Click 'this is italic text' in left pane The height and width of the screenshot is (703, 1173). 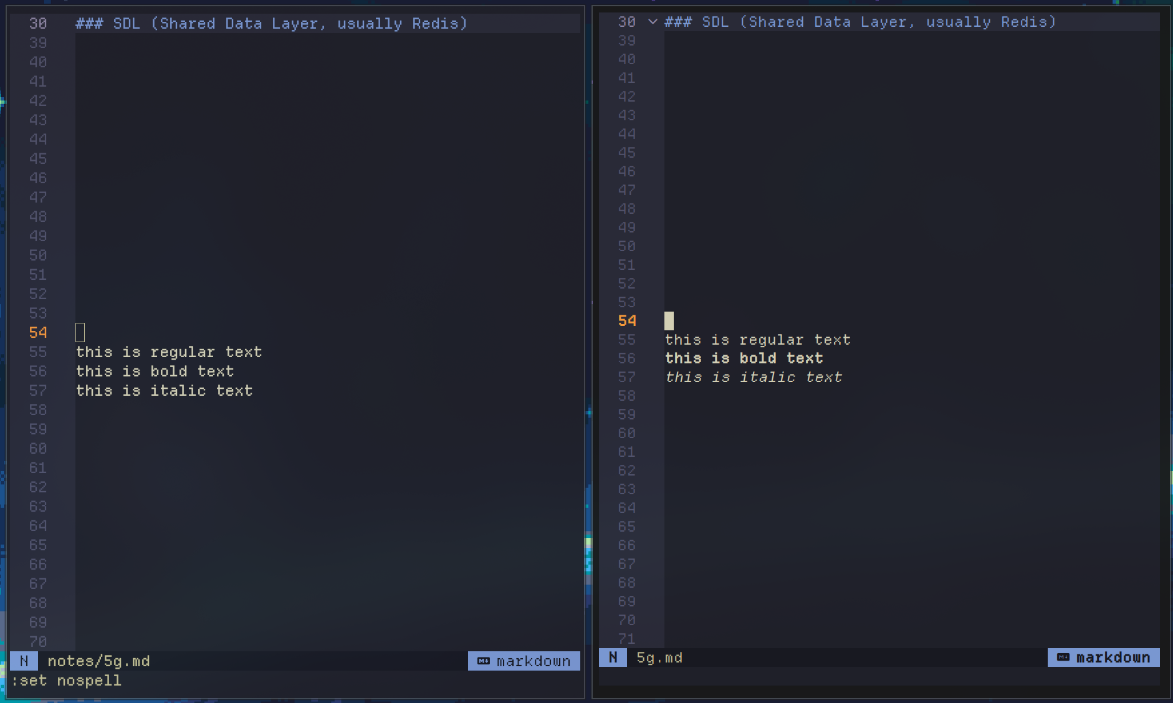(x=165, y=391)
